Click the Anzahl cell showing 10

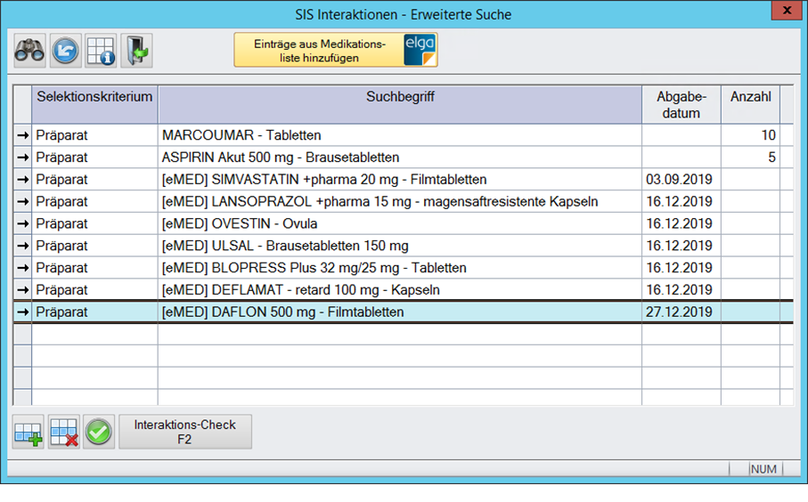click(750, 135)
